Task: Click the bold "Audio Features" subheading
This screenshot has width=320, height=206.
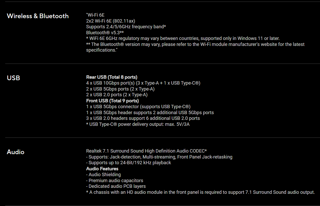Action: pos(102,169)
